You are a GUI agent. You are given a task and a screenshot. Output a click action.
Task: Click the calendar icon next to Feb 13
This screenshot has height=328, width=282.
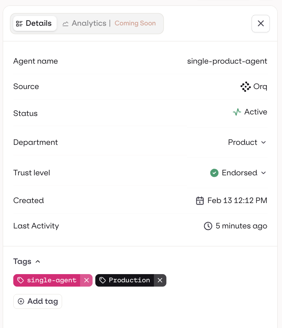click(200, 200)
